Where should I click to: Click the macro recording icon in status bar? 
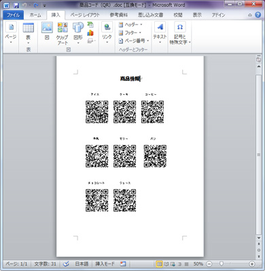[x=123, y=264]
